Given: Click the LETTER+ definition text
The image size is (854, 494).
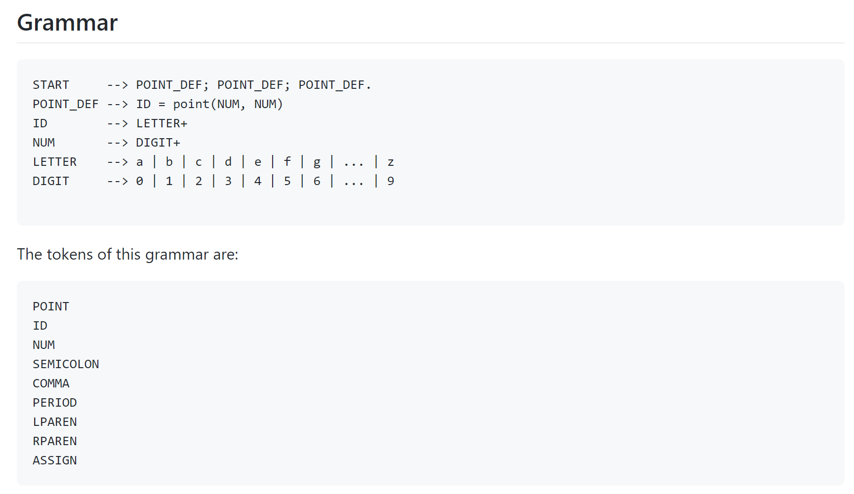Looking at the screenshot, I should (162, 123).
